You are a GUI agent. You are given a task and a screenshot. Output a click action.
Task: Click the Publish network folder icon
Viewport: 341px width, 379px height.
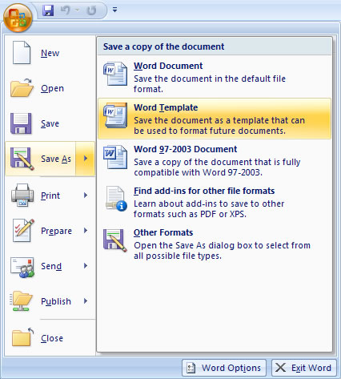point(22,301)
